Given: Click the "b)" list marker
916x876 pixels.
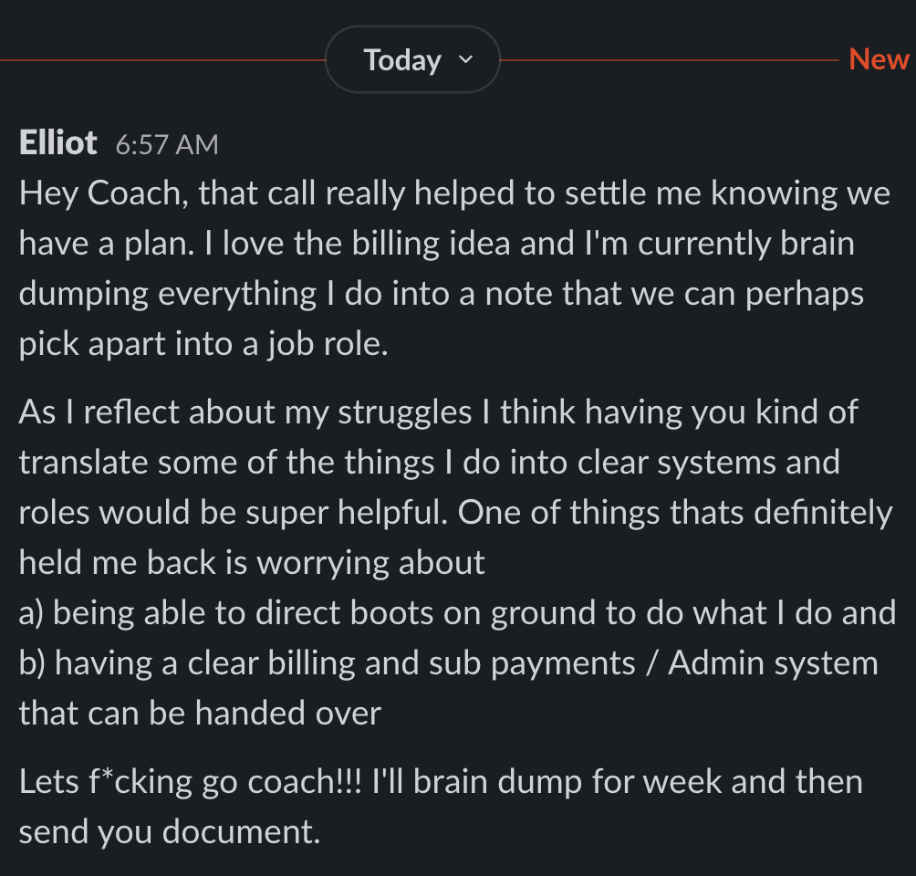Looking at the screenshot, I should pyautogui.click(x=33, y=662).
